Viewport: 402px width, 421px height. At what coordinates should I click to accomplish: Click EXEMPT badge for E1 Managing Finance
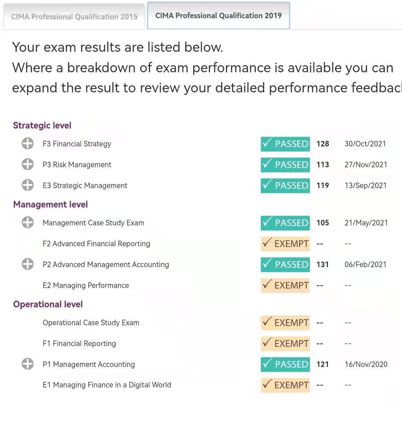tap(285, 385)
